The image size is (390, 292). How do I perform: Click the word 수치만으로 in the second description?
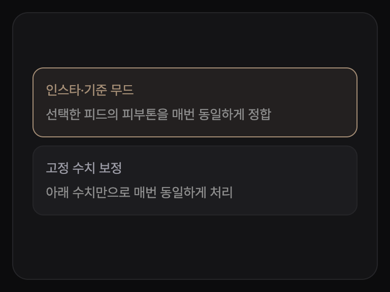pyautogui.click(x=101, y=193)
